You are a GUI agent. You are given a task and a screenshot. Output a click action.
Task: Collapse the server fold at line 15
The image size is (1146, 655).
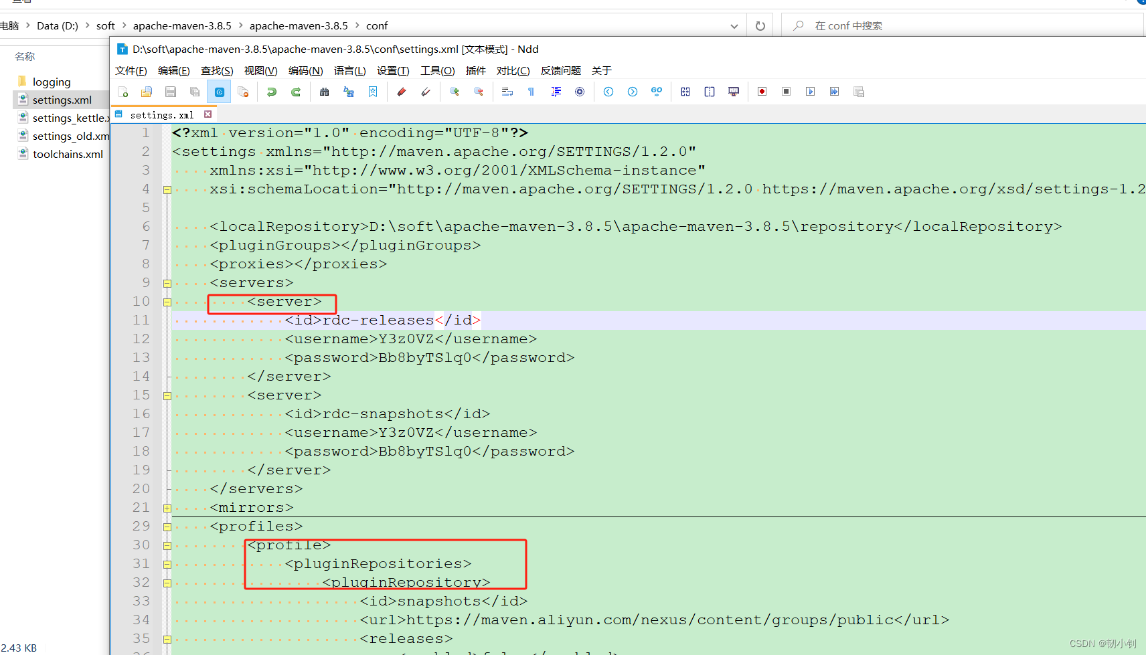coord(167,396)
